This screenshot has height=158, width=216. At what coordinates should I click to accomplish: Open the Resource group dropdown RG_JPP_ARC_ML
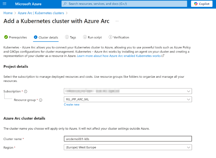click(128, 99)
